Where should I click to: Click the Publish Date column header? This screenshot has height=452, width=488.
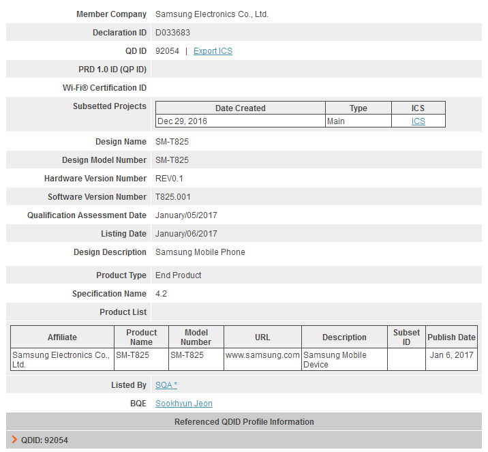452,337
